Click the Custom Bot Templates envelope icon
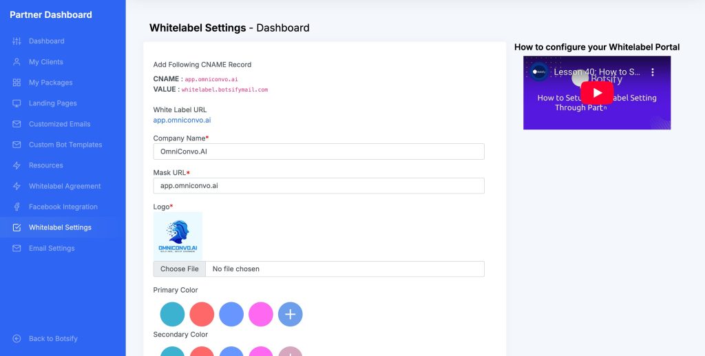705x356 pixels. pos(17,145)
